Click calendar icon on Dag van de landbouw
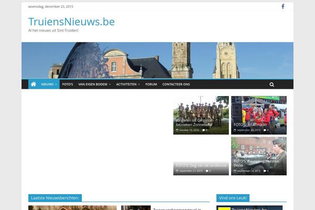This screenshot has width=315, height=210. (x=177, y=171)
